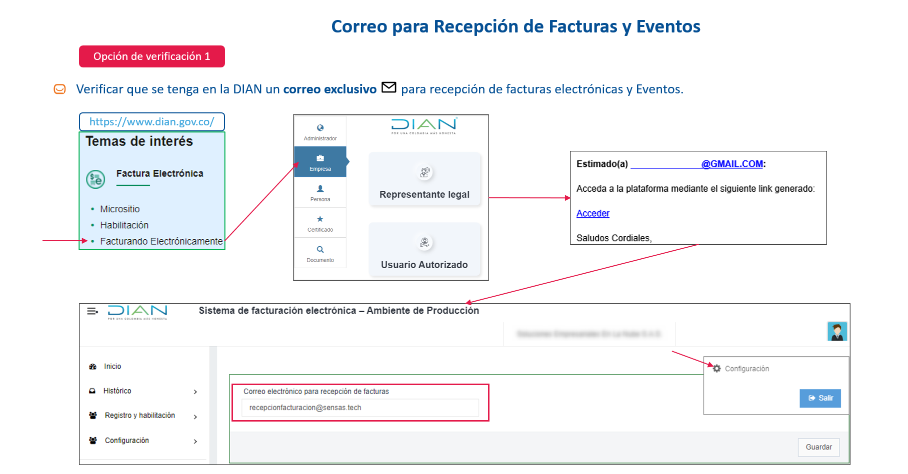The width and height of the screenshot is (908, 474).
Task: Expand the sidebar Configuración chevron
Action: (195, 442)
